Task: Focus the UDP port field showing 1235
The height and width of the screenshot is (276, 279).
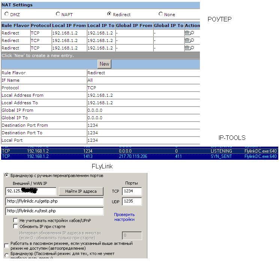Action: tap(132, 201)
